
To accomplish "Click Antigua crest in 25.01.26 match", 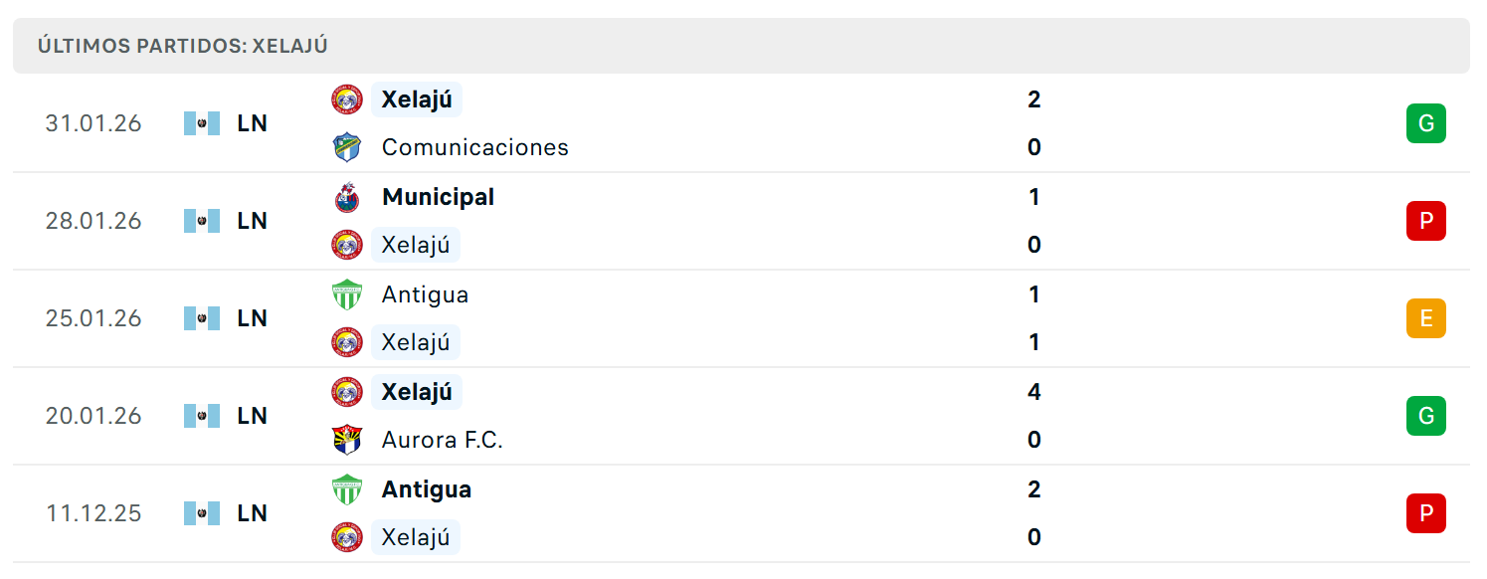I will (347, 294).
